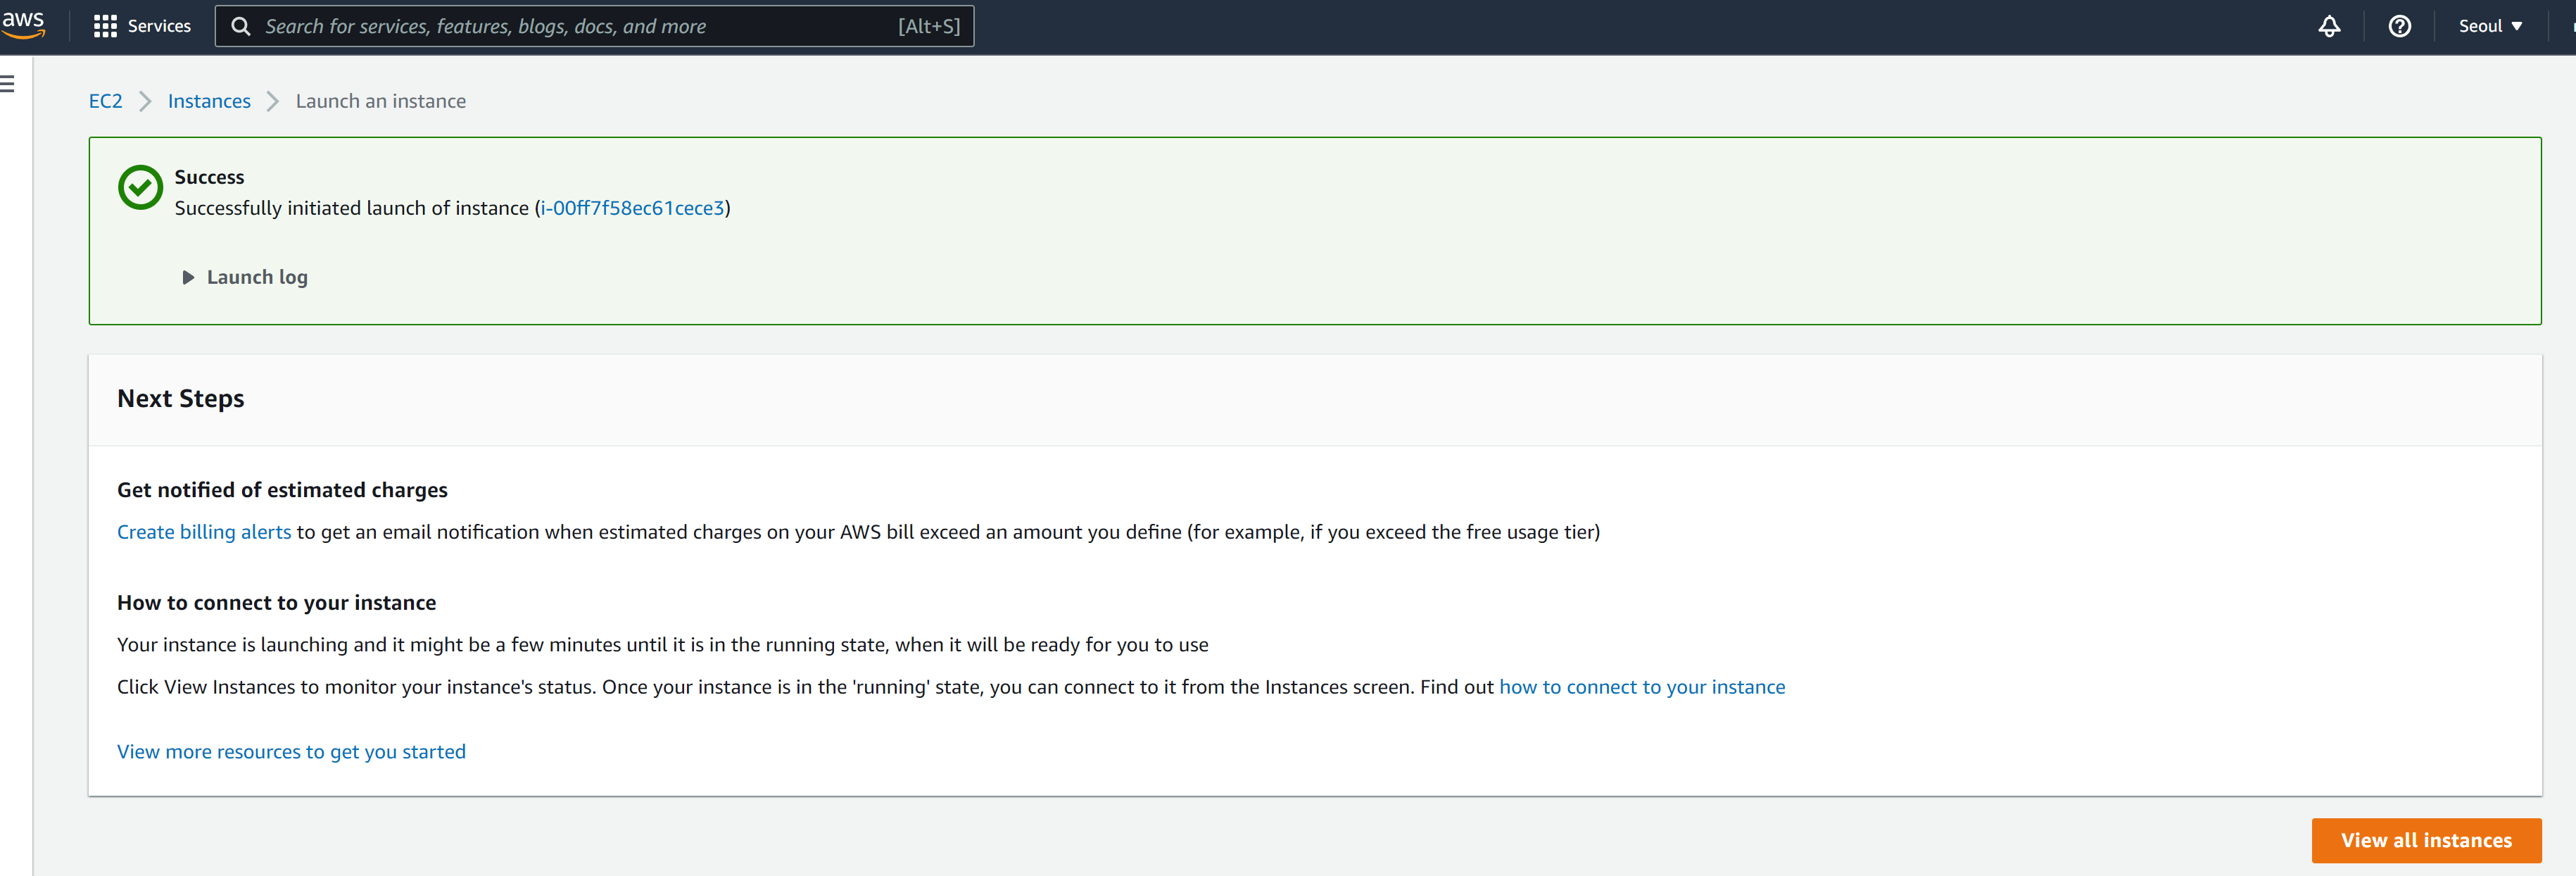2576x876 pixels.
Task: Click the Next Steps heading
Action: pyautogui.click(x=181, y=399)
